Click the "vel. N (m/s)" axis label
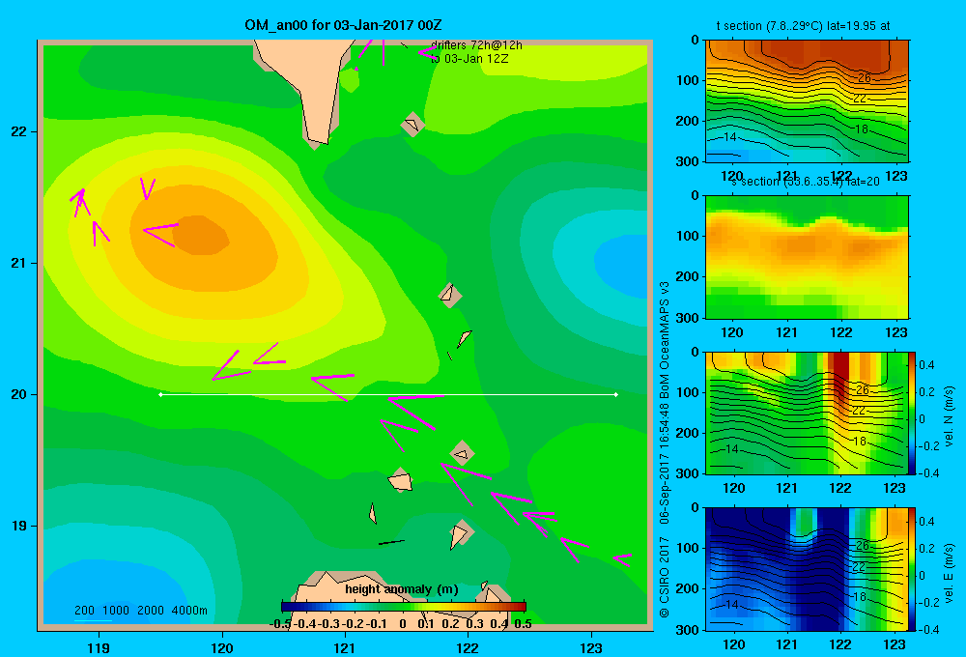966x657 pixels. point(949,416)
